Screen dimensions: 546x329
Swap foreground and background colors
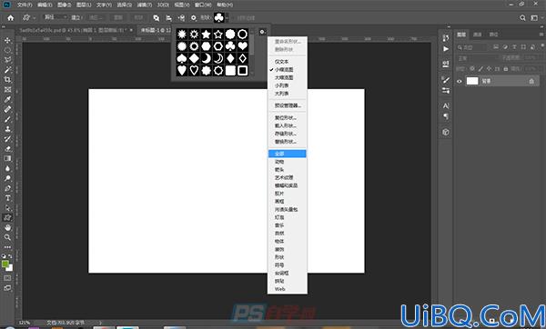pyautogui.click(x=10, y=256)
